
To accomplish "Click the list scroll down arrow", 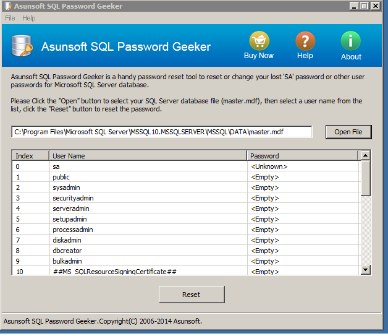I will click(365, 270).
